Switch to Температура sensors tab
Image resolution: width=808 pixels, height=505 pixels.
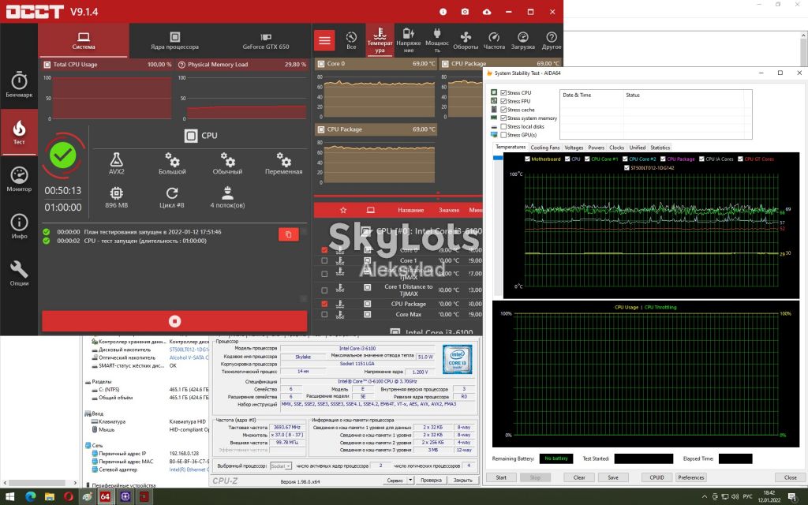380,40
